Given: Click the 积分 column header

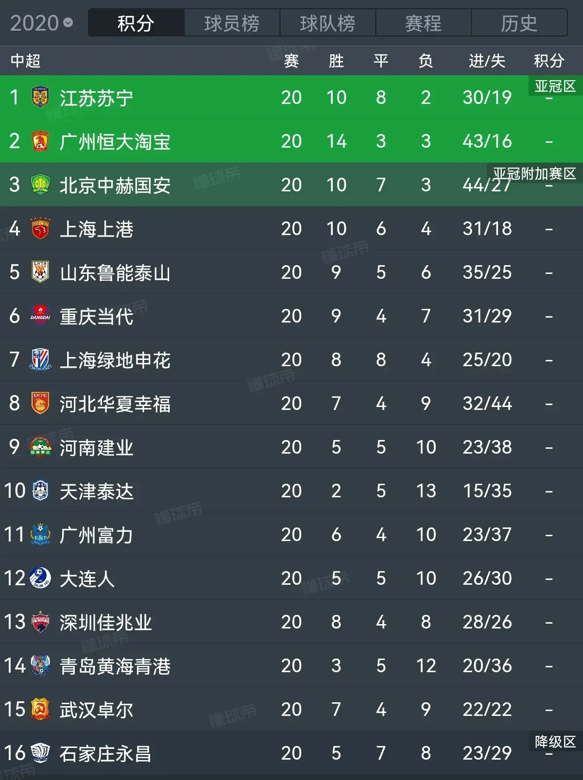Looking at the screenshot, I should 549,61.
